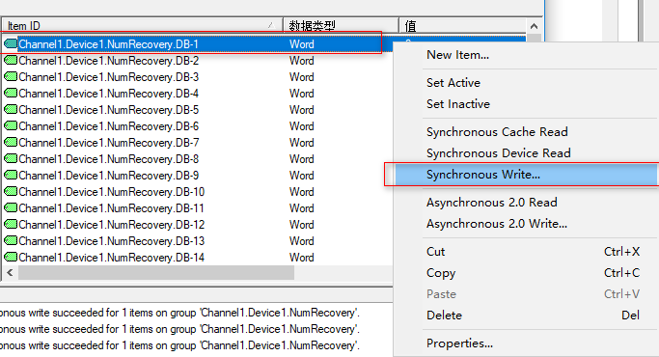The image size is (659, 357).
Task: Choose Synchronous Cache Read
Action: coord(497,131)
